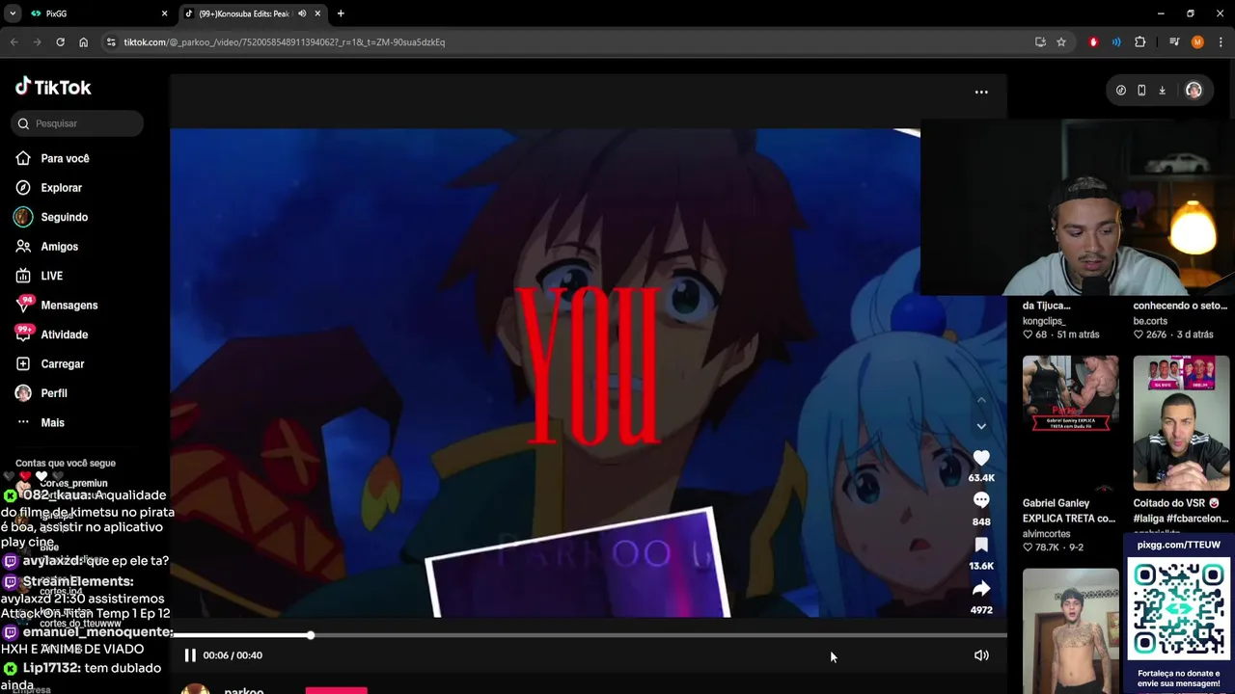Open the Chrome profile M avatar
The width and height of the screenshot is (1235, 694).
click(1197, 42)
